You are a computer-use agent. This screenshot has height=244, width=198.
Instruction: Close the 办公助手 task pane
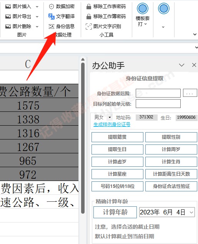tap(194, 65)
